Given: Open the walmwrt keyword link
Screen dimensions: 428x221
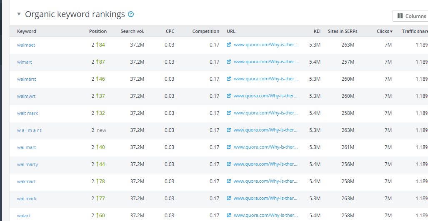Looking at the screenshot, I should 26,96.
